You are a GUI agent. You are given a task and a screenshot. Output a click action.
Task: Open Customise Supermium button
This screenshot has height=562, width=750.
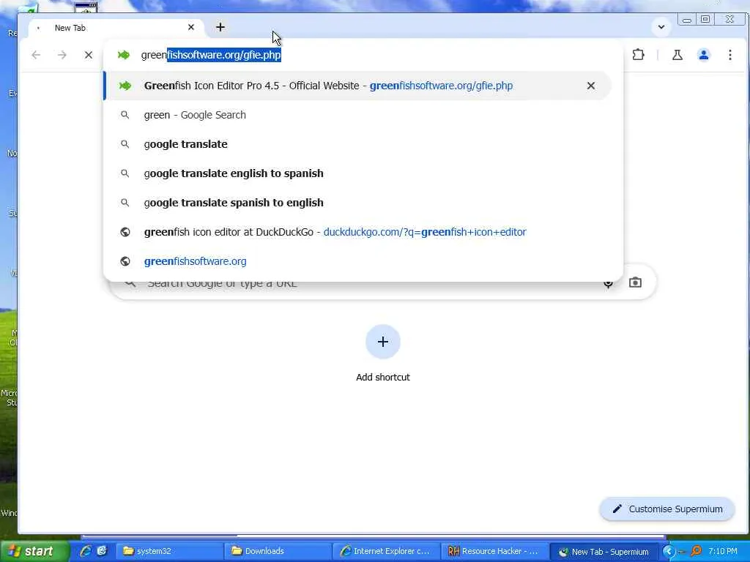coord(667,509)
